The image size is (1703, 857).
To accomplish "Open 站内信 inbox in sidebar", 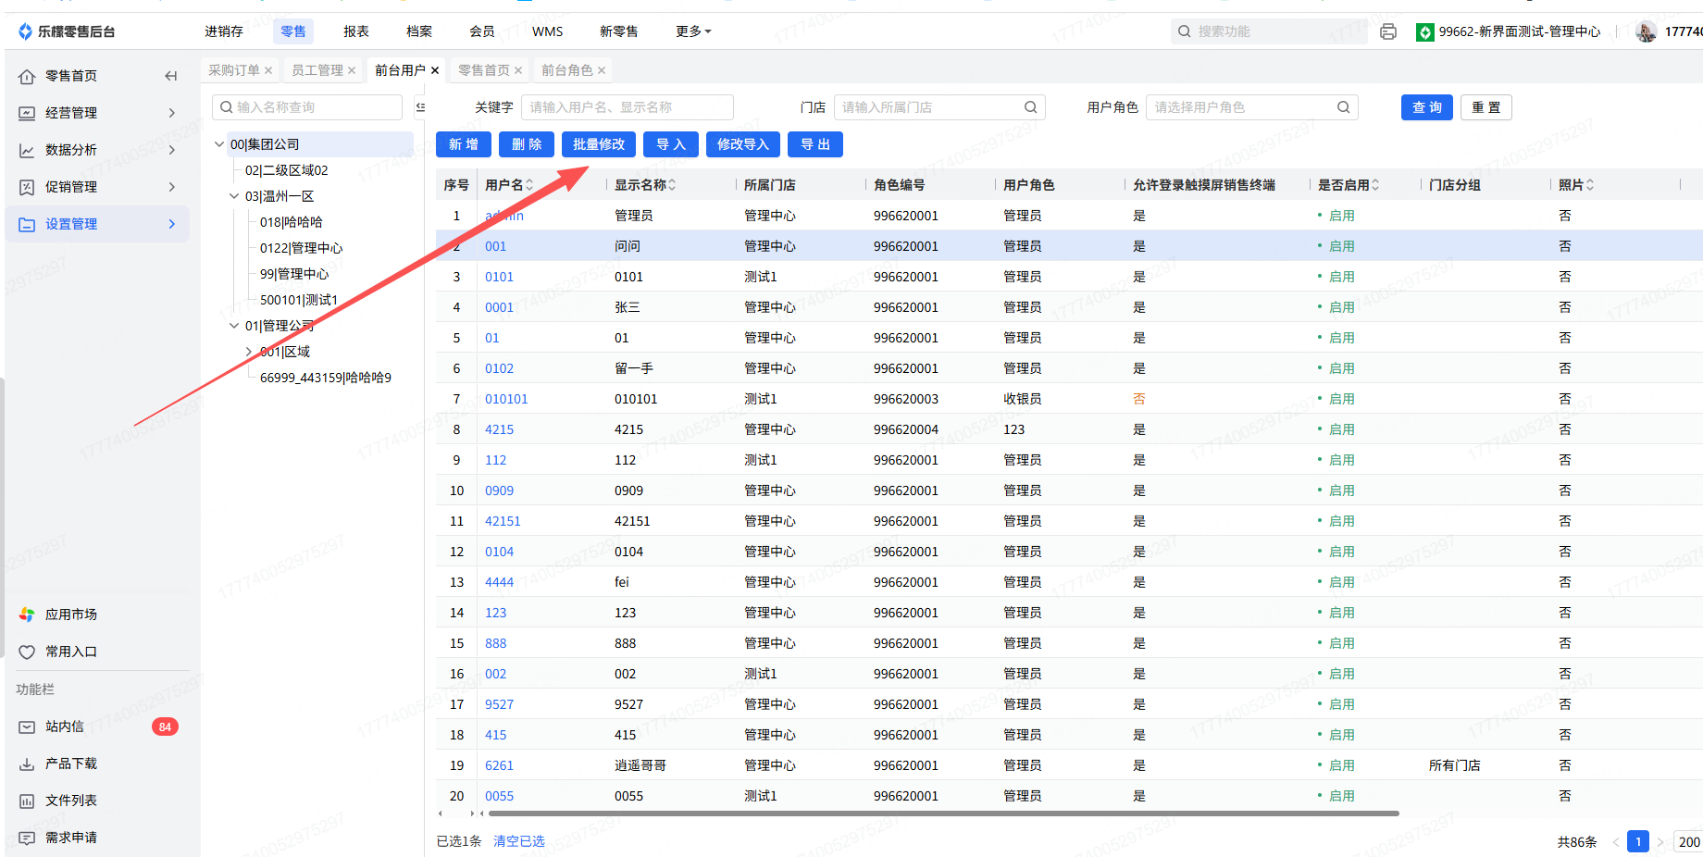I will pyautogui.click(x=65, y=727).
